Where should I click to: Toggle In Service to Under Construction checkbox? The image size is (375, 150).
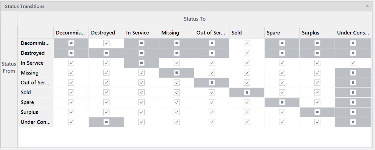click(x=353, y=63)
